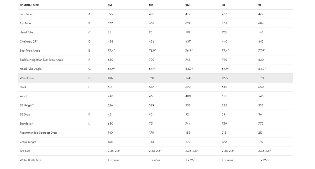This screenshot has width=315, height=169.
Task: Click the SM Stack value 613
Action: coord(110,87)
